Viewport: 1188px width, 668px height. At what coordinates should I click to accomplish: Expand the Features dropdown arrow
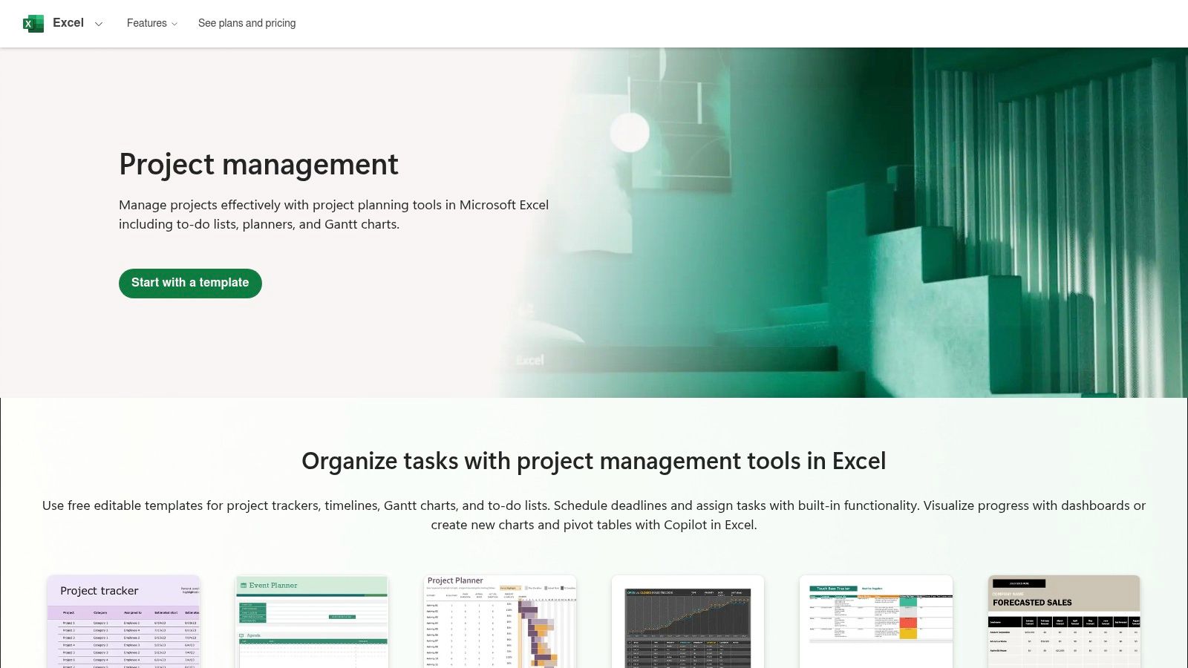(x=174, y=24)
